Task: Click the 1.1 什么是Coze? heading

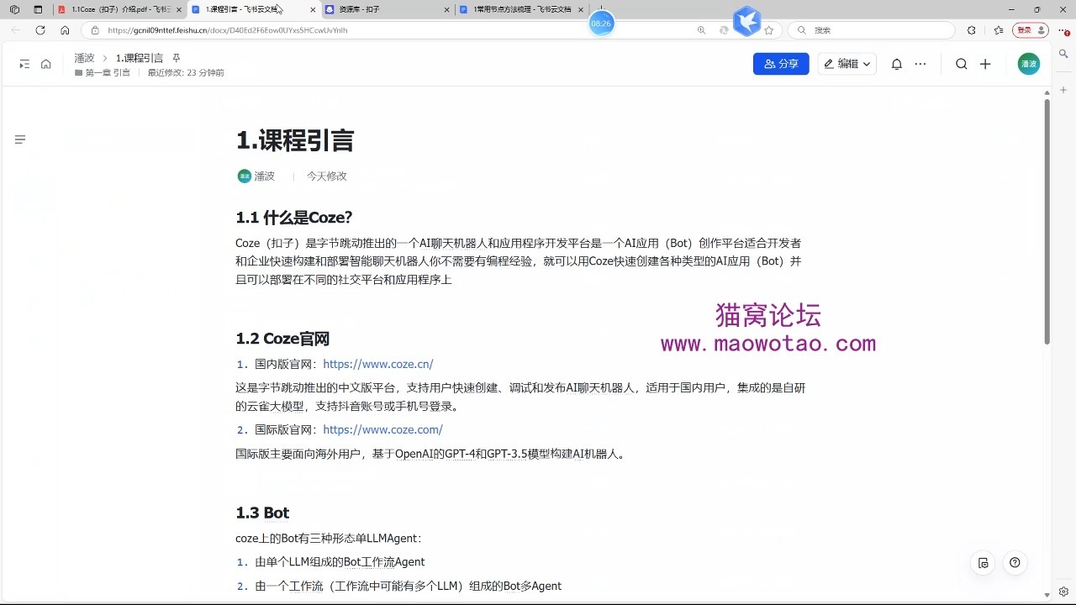Action: [x=294, y=218]
